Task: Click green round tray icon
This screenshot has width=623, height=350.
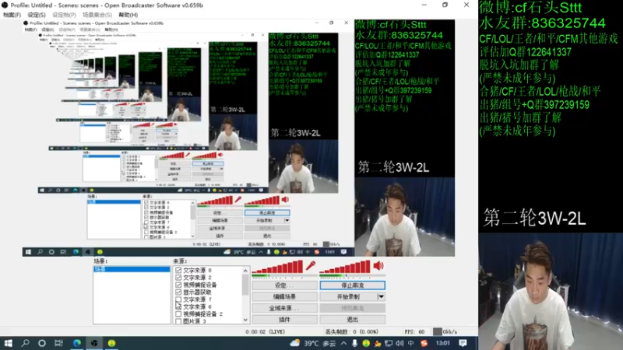Action: point(366,343)
